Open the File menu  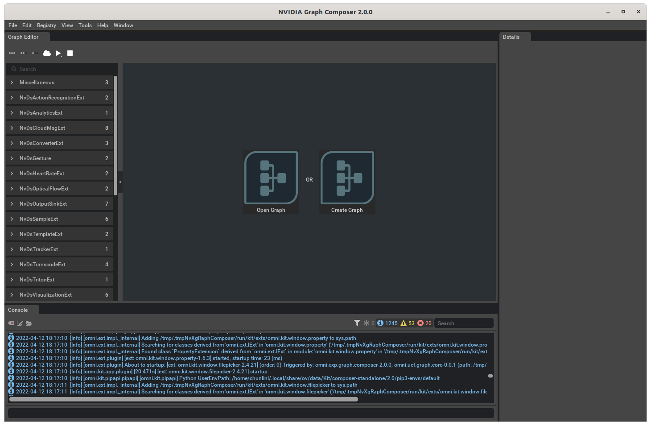[12, 25]
